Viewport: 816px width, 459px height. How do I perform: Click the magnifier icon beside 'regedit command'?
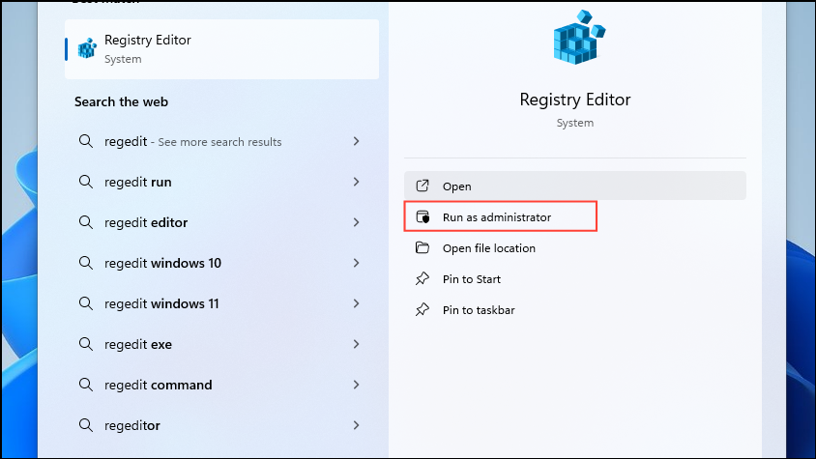(x=86, y=385)
